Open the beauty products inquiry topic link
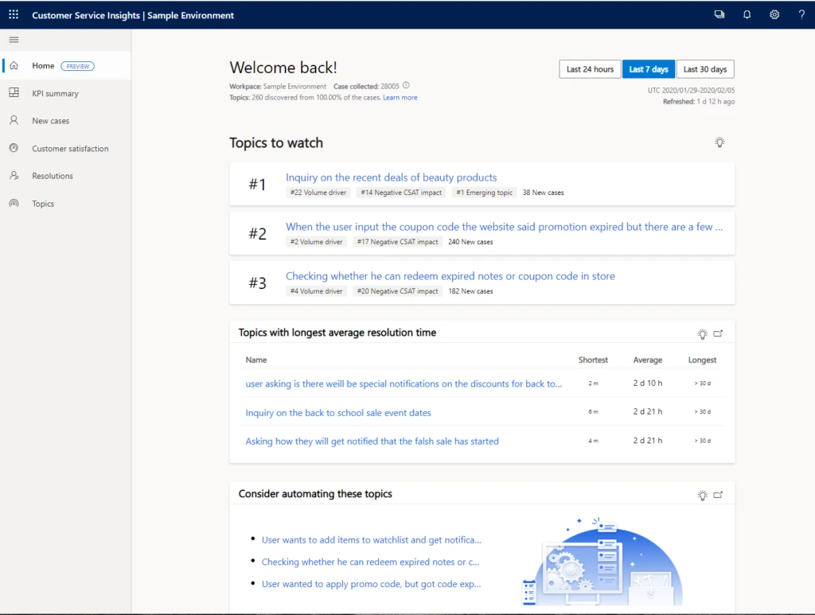Viewport: 815px width, 615px height. tap(391, 177)
